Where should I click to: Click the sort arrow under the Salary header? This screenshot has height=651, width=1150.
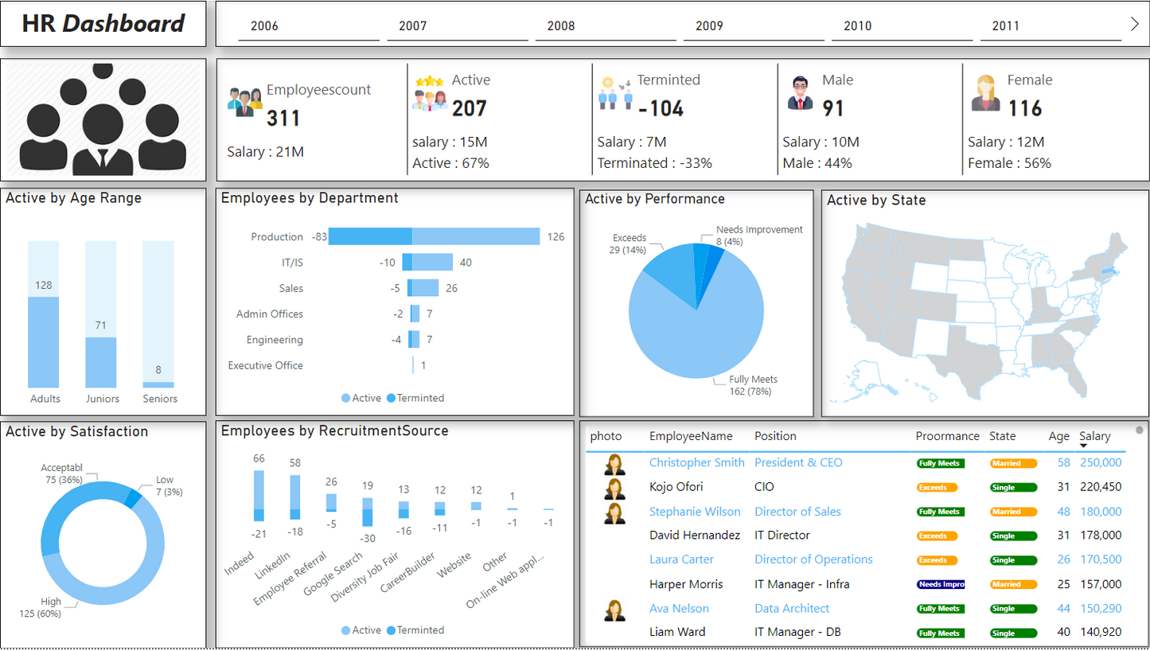[1083, 446]
